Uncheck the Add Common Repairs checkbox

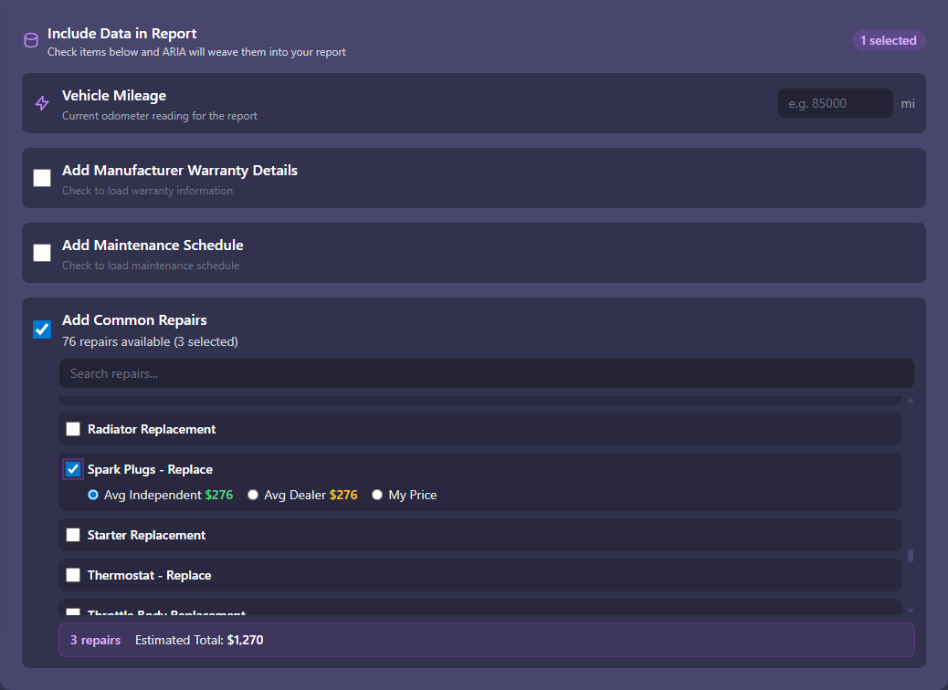pos(42,329)
